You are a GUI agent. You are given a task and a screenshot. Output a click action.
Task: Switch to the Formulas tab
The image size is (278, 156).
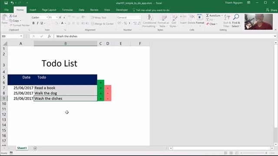coord(67,10)
